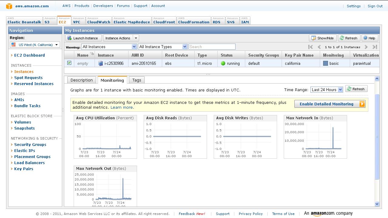Open Elastic IPs in navigation
388x218 pixels.
[25, 150]
